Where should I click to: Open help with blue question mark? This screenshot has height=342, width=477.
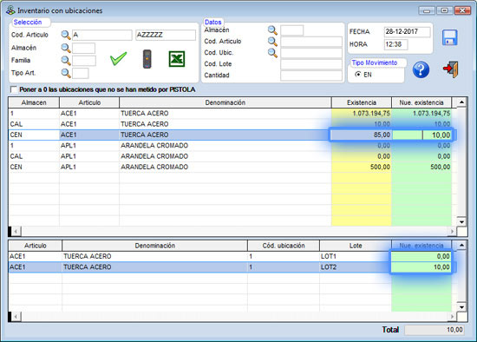coord(421,69)
